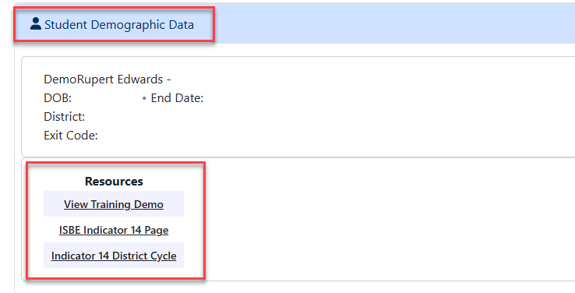
Task: Visit the ISBE Indicator 14 Page link
Action: (114, 230)
